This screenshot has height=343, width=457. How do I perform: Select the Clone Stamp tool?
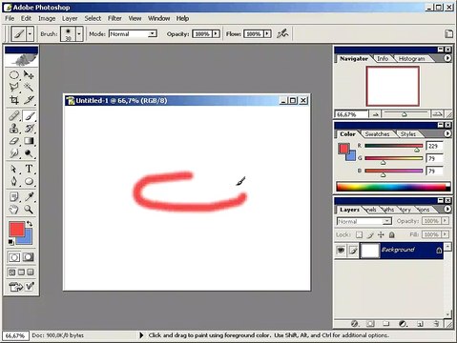pos(14,129)
